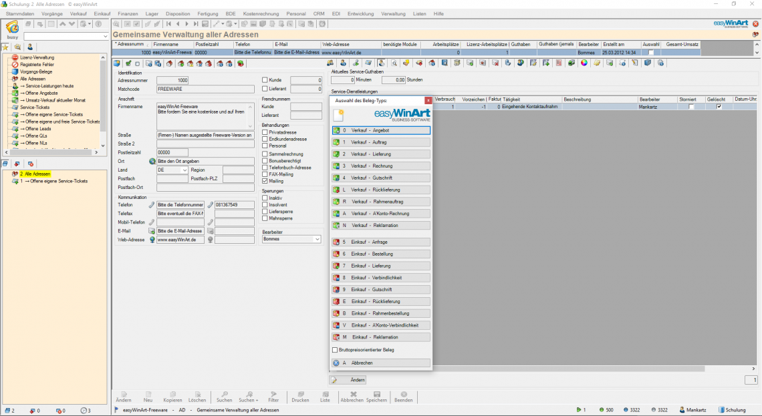
Task: Click the globe icon beside Web-Adresse
Action: click(152, 240)
